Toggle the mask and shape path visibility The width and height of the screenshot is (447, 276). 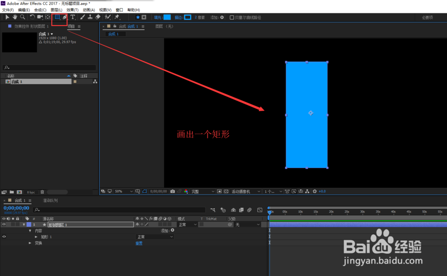(x=144, y=191)
